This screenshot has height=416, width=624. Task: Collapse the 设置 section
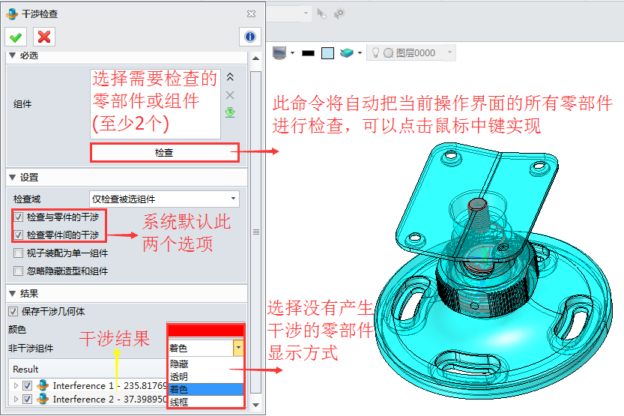12,178
